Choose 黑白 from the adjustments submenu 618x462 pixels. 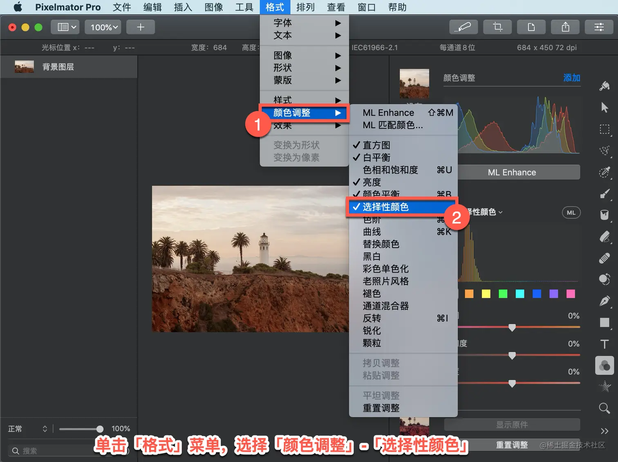(403, 257)
